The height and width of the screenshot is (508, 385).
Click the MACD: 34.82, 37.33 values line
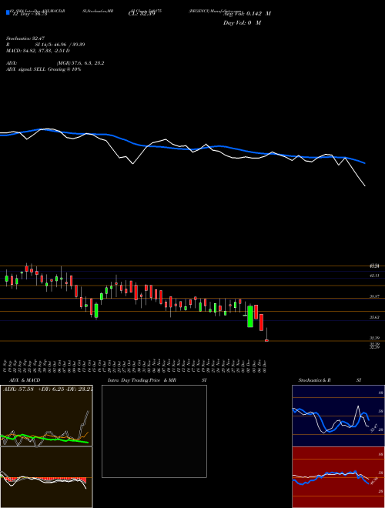(38, 51)
